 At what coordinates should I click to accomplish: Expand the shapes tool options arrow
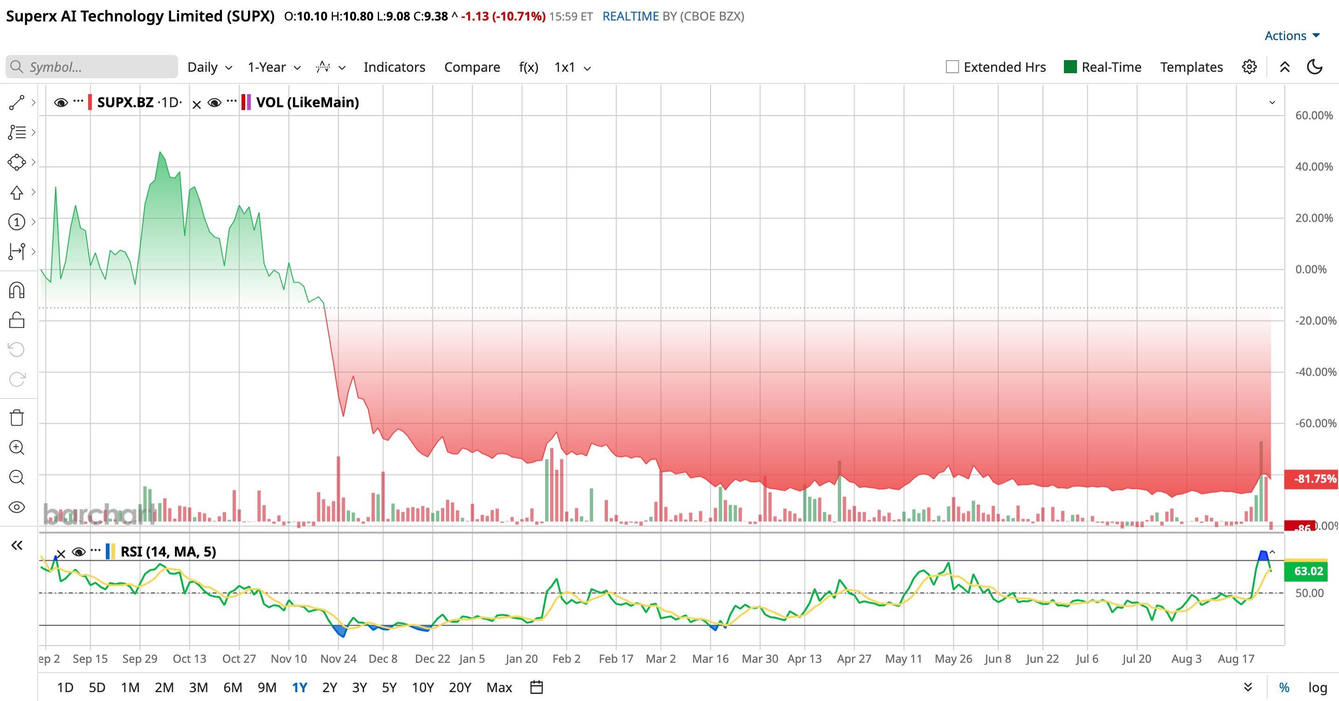click(x=33, y=162)
